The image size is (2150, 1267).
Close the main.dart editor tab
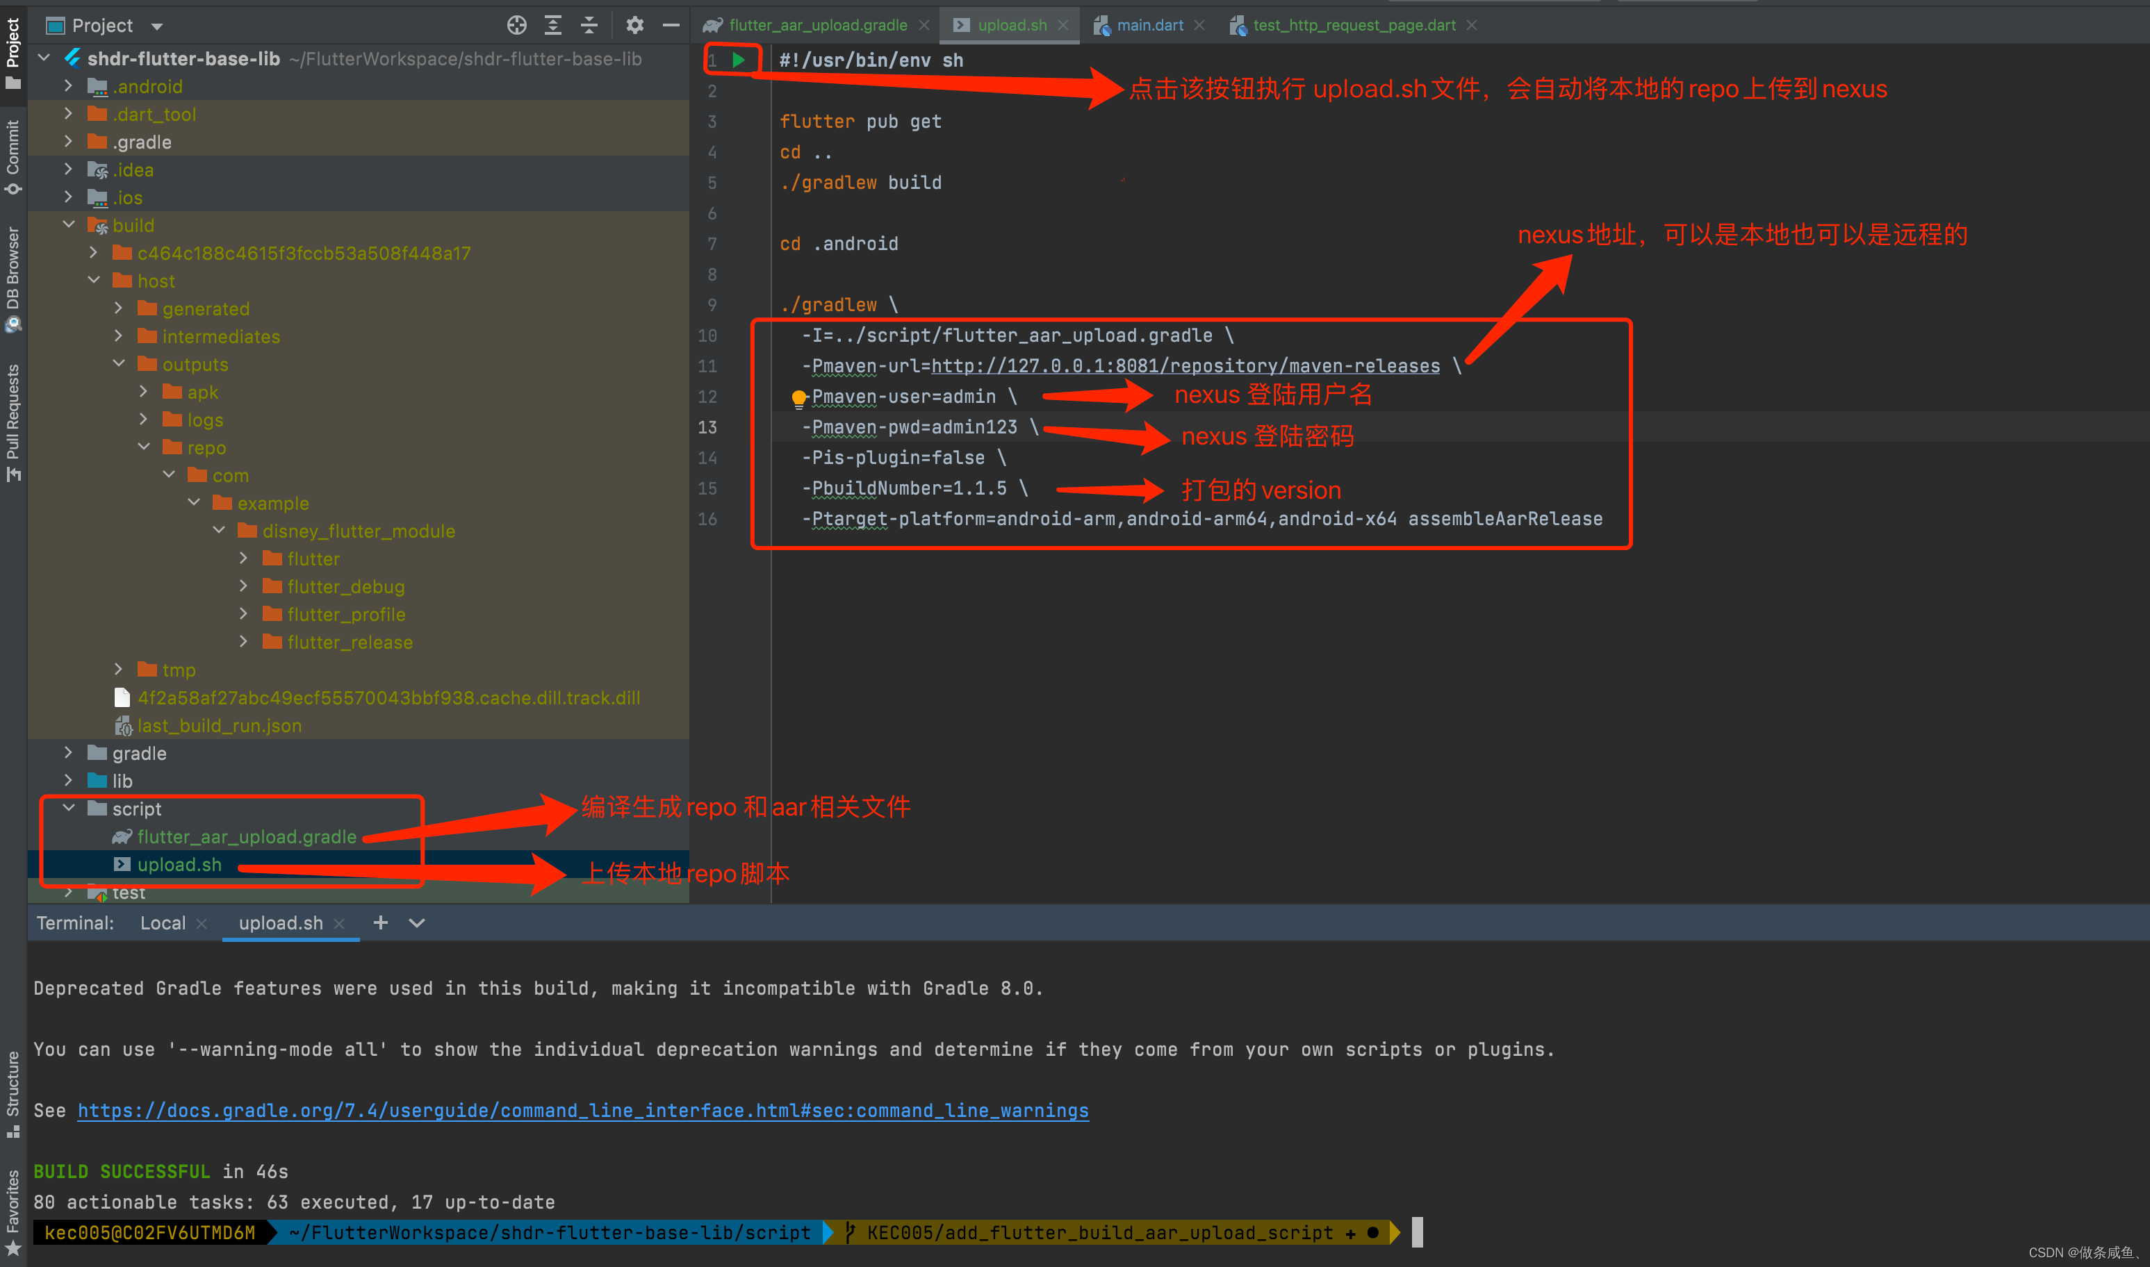tap(1199, 26)
